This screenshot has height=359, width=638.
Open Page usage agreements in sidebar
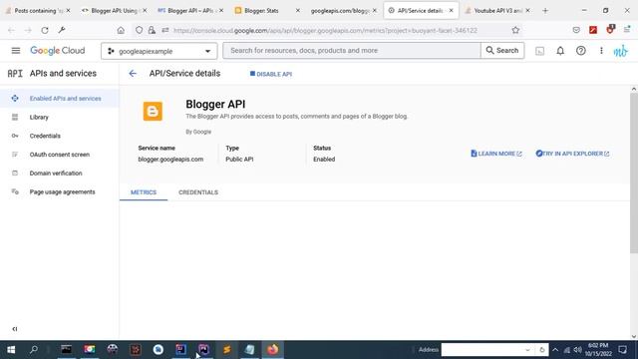62,192
